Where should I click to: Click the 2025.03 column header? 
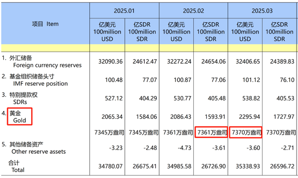tap(262, 11)
